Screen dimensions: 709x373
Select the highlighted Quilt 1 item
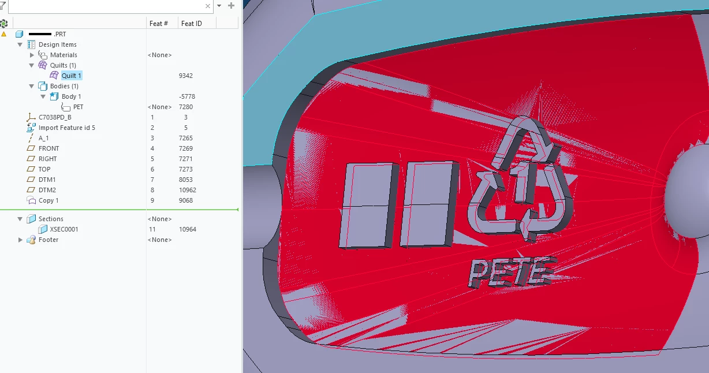pos(72,76)
